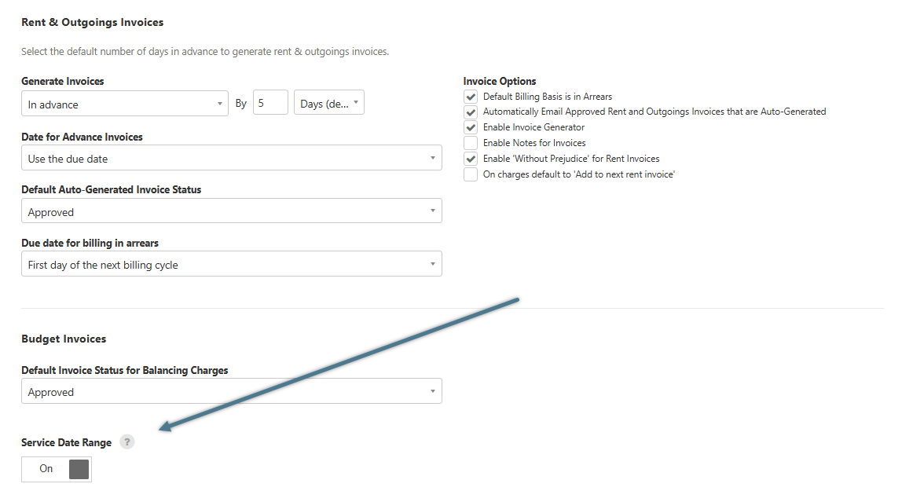Expand Due date for billing in arrears dropdown
The height and width of the screenshot is (502, 902).
coord(231,265)
